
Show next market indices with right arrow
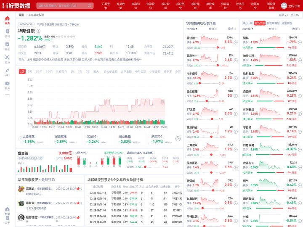(178, 139)
